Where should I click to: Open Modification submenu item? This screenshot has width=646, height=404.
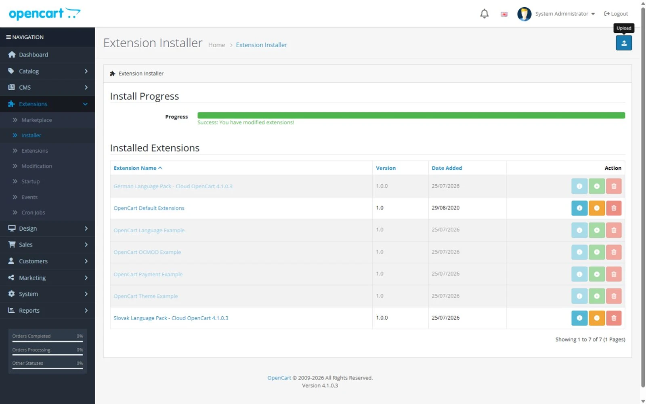tap(47, 166)
